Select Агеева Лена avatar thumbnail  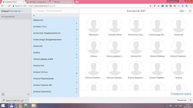coord(115,25)
